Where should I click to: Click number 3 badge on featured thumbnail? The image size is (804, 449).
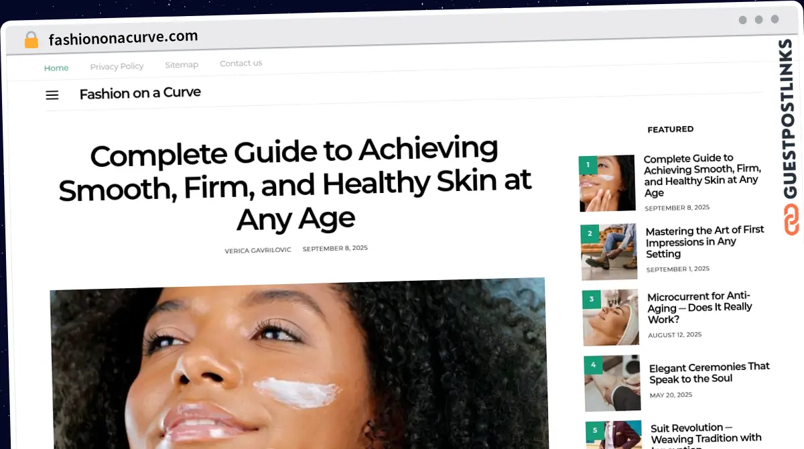point(592,299)
